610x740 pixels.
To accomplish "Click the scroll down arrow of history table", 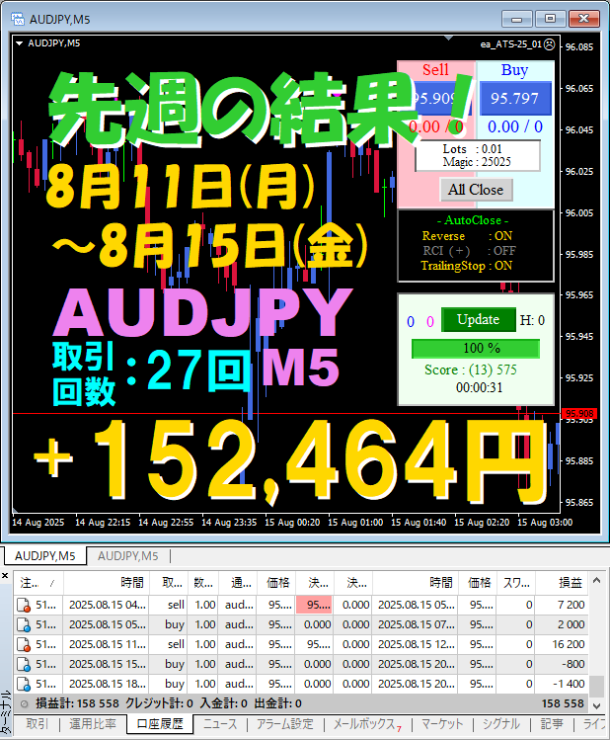I will pyautogui.click(x=596, y=706).
